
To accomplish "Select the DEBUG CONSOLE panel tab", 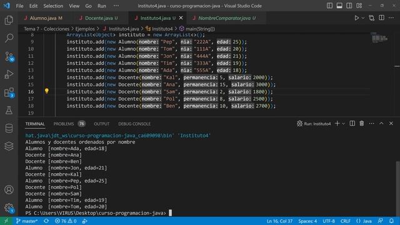I will (x=134, y=124).
